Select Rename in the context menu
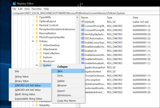Screen dimensions: 160x108 point(68,85)
